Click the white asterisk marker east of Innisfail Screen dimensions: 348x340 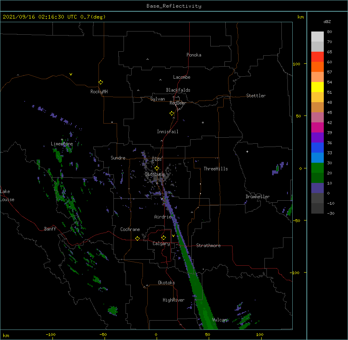coord(203,122)
